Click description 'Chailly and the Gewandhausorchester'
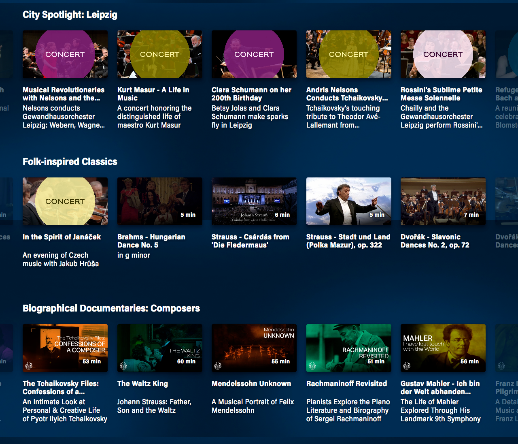 (x=442, y=117)
